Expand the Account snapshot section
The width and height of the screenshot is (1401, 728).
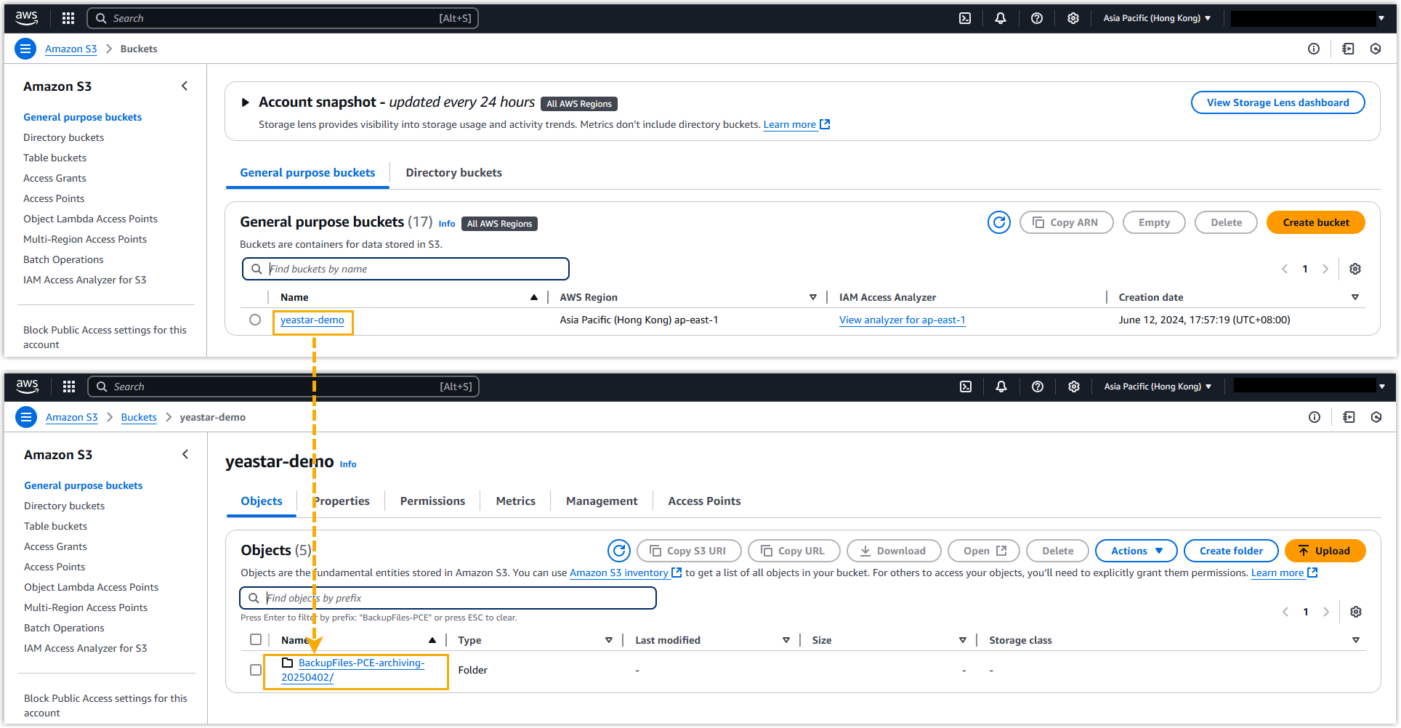tap(246, 102)
